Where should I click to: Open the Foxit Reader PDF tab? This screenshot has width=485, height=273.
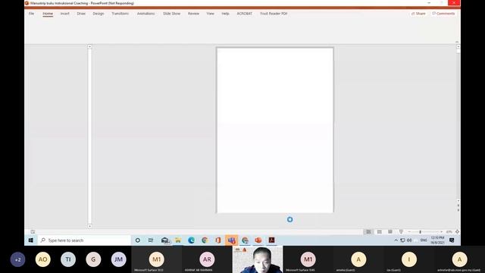[274, 14]
